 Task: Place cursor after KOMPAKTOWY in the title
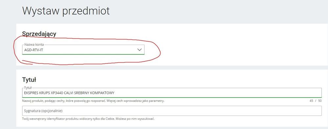click(x=115, y=93)
